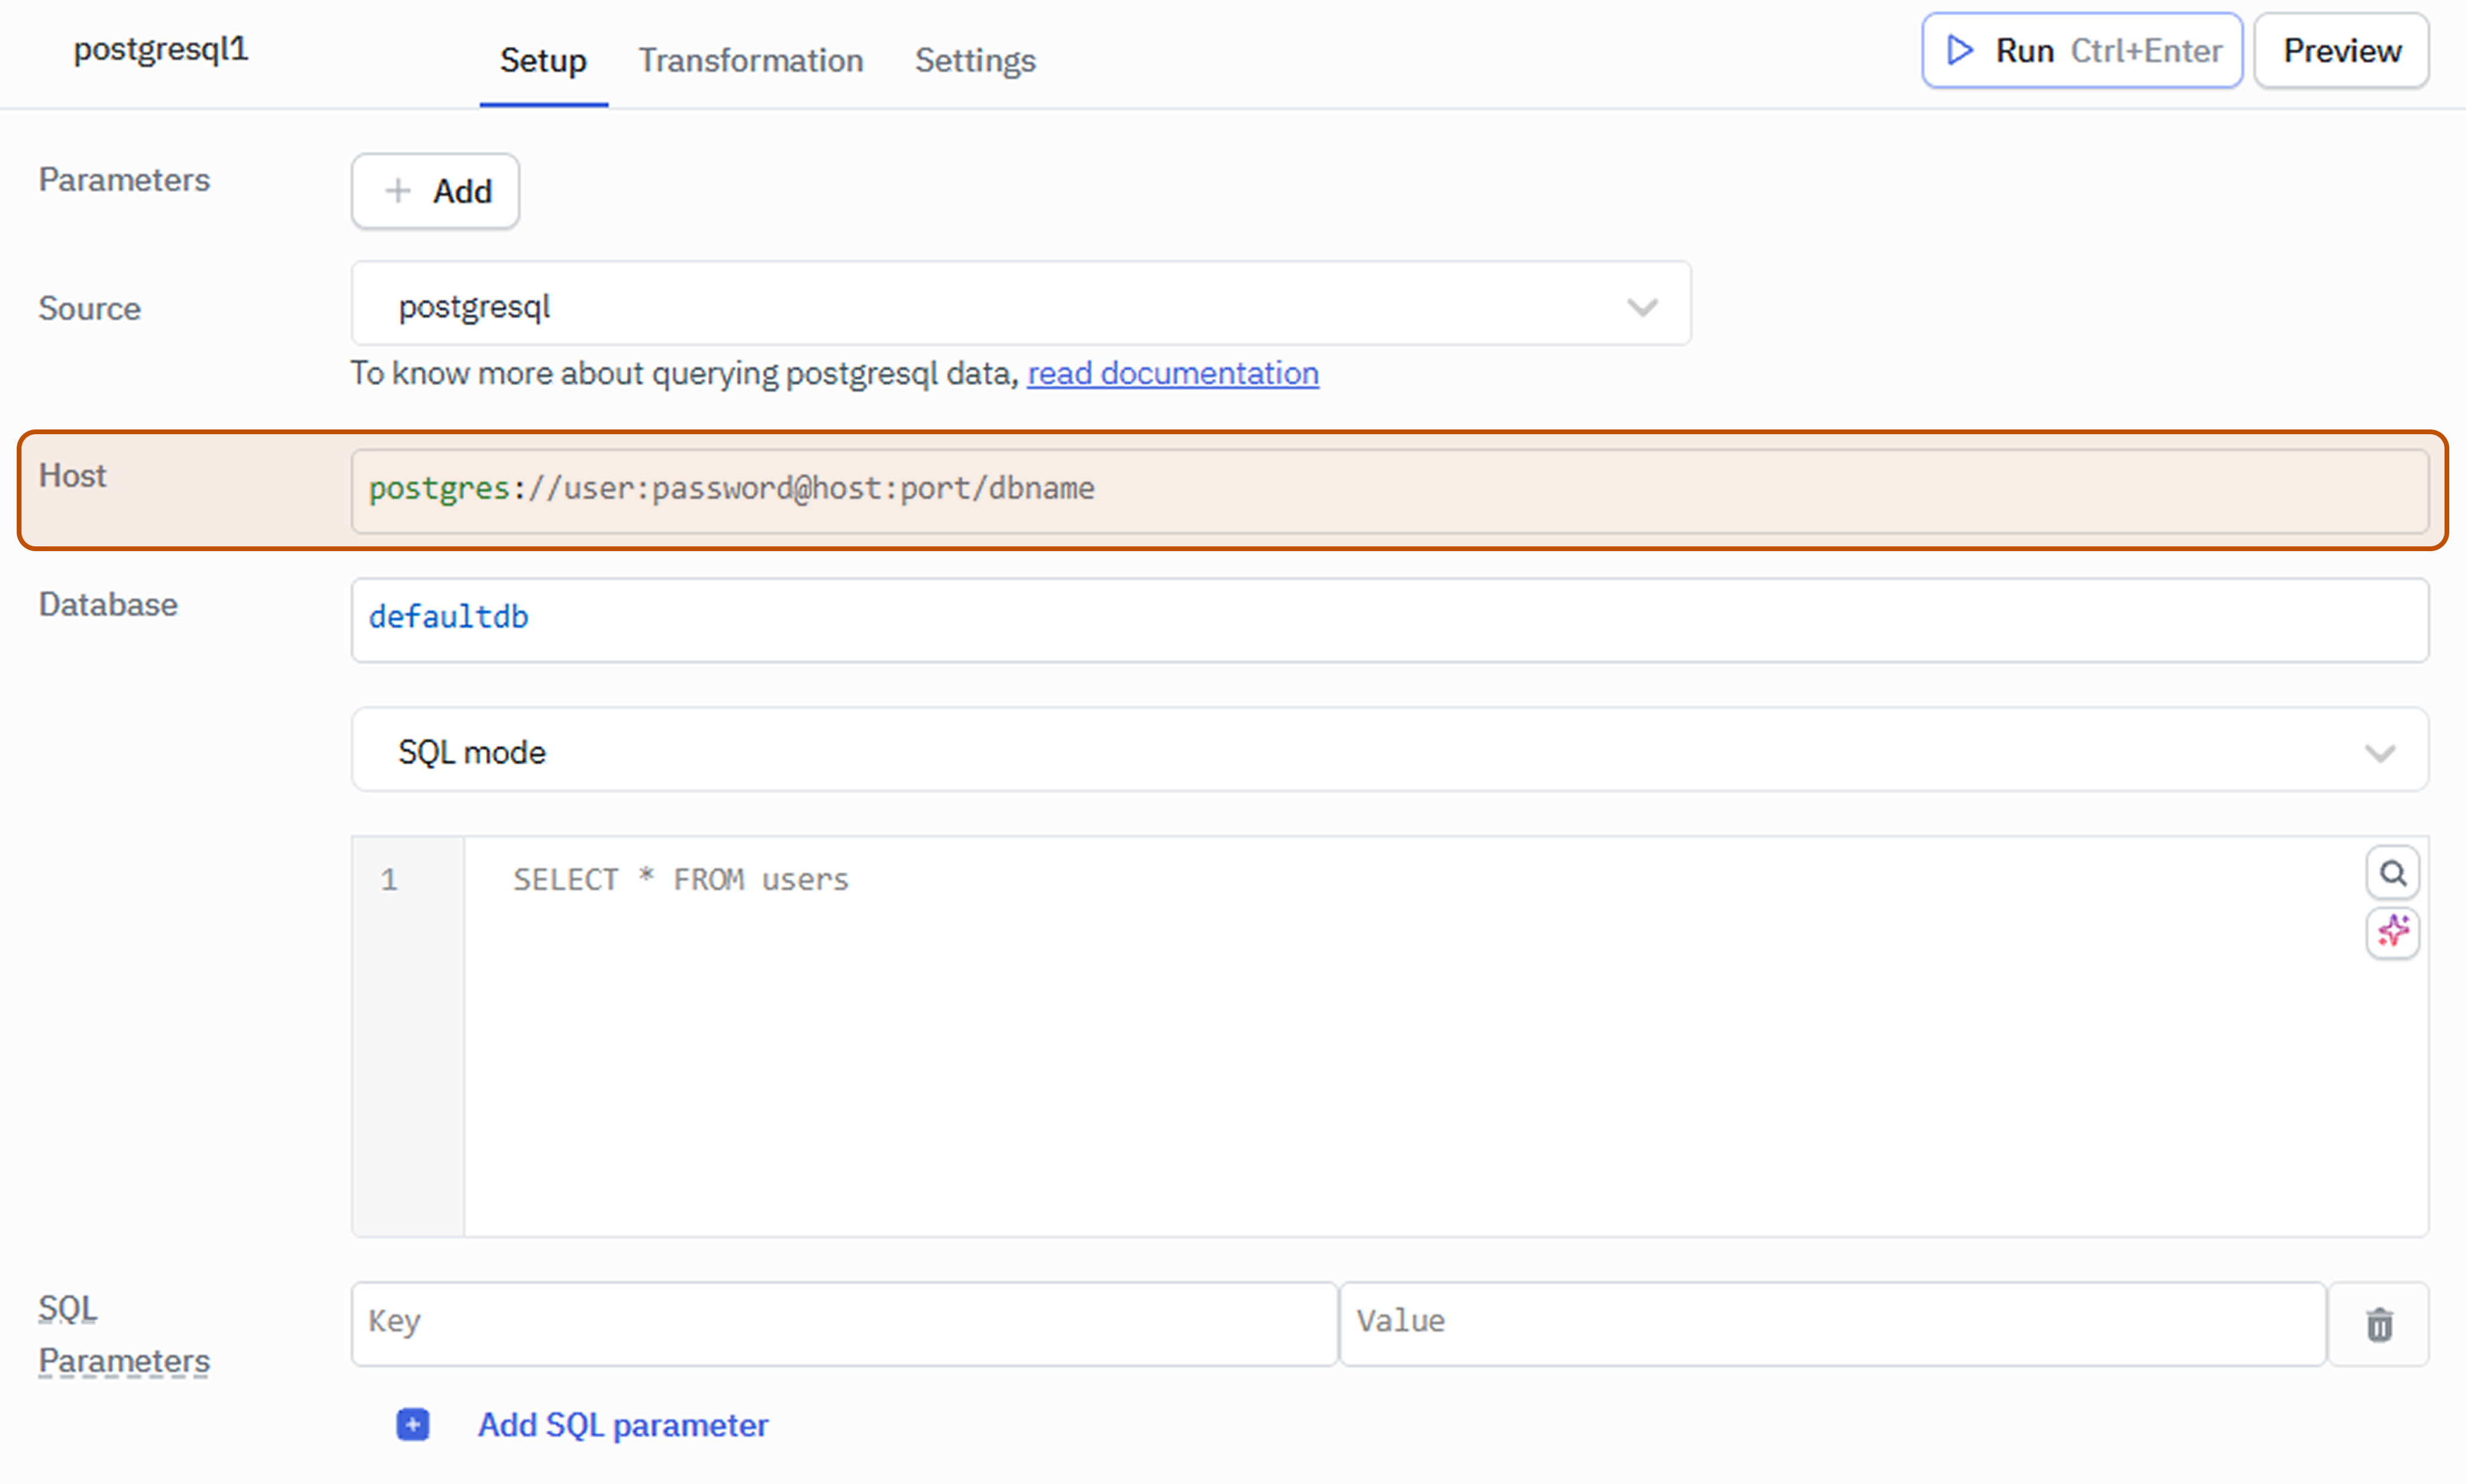
Task: Click the play triangle icon on Run
Action: [1959, 50]
